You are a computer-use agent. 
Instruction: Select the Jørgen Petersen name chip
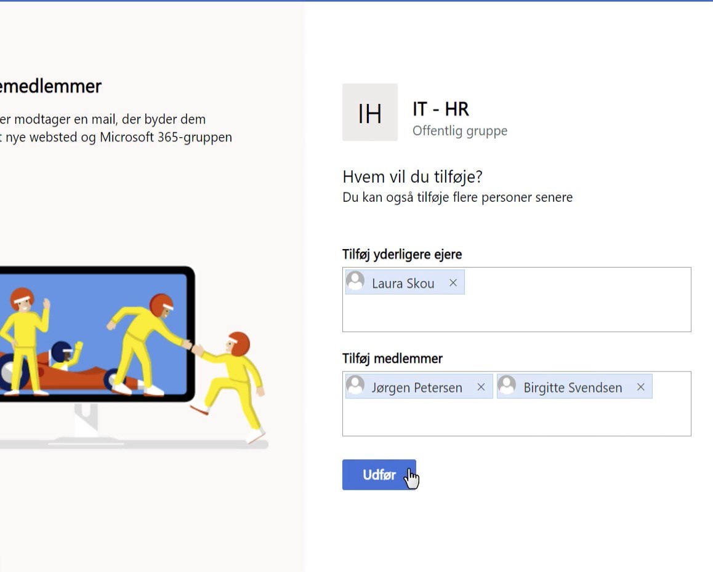pyautogui.click(x=419, y=386)
